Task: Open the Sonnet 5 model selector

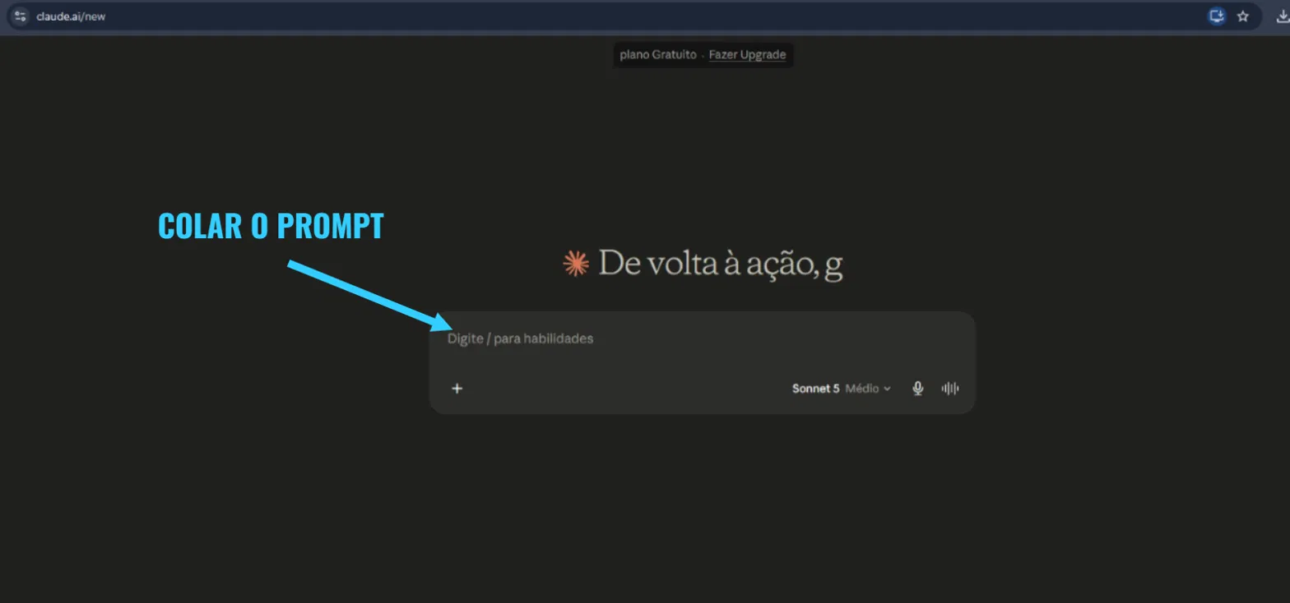Action: pos(815,389)
